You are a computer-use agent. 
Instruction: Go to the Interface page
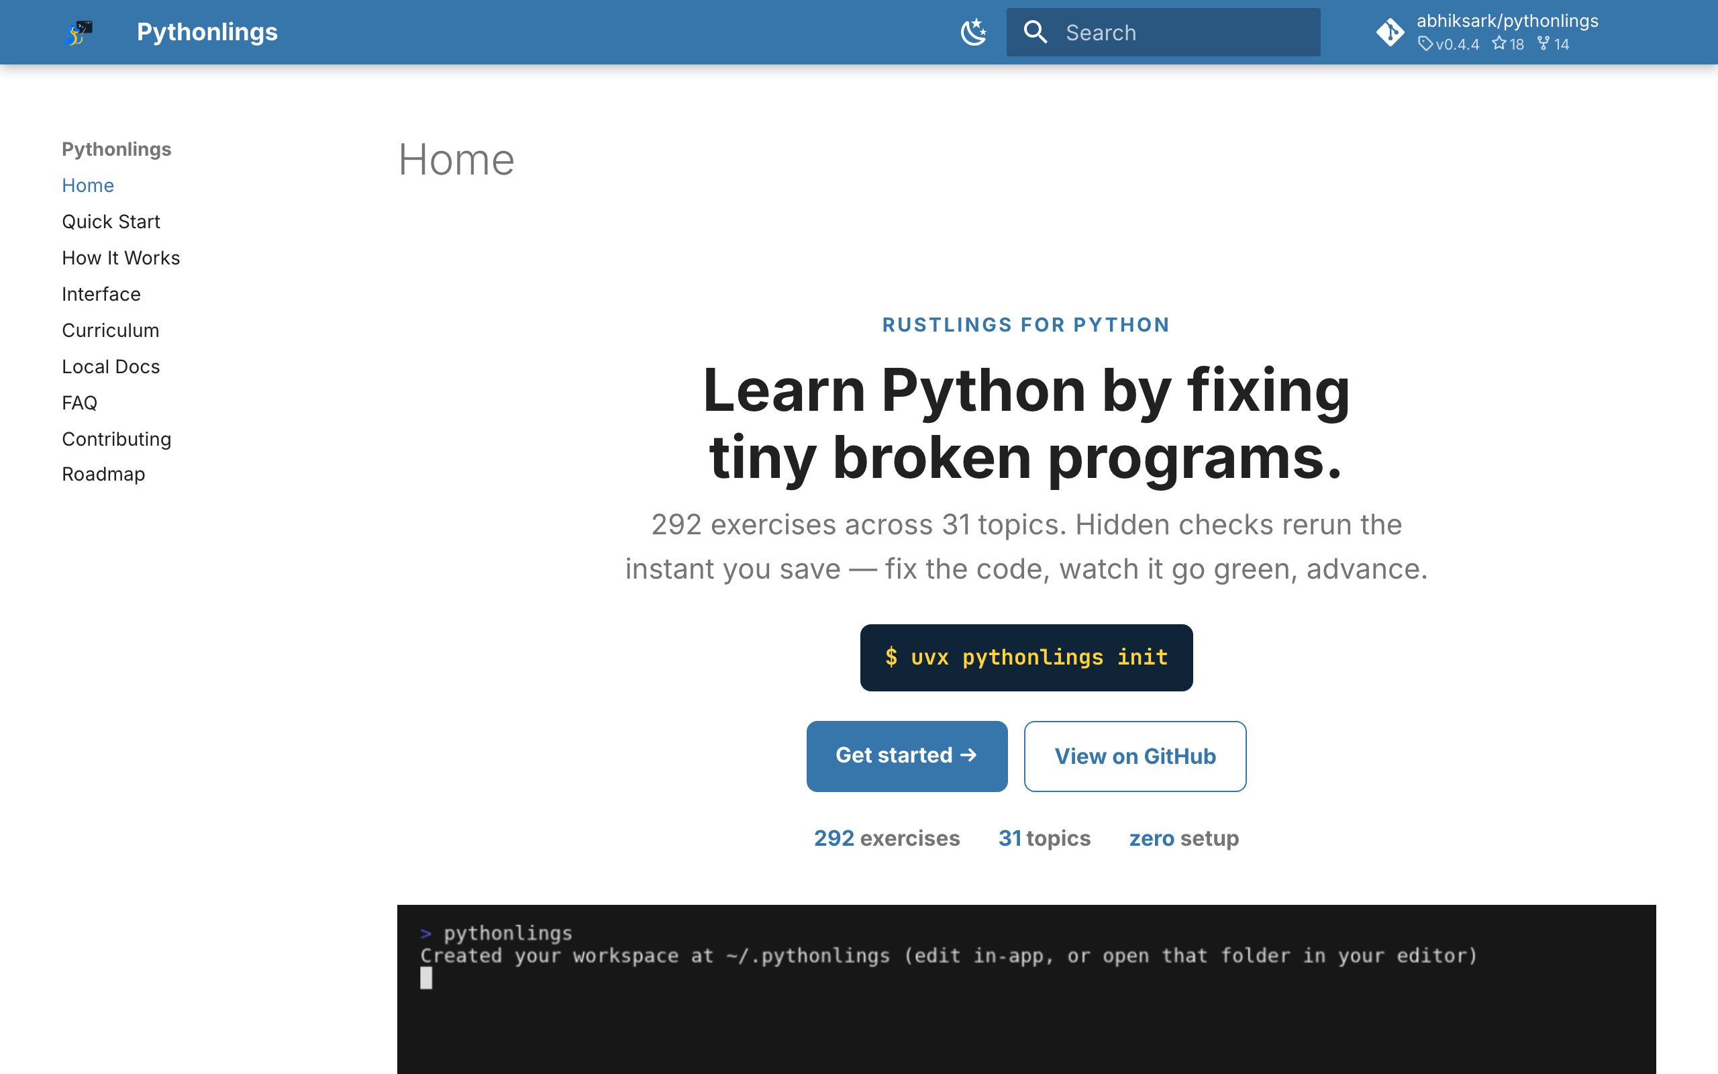tap(101, 294)
